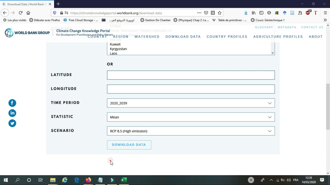Open Agriculture Profiles menu item
The width and height of the screenshot is (330, 185).
[278, 37]
